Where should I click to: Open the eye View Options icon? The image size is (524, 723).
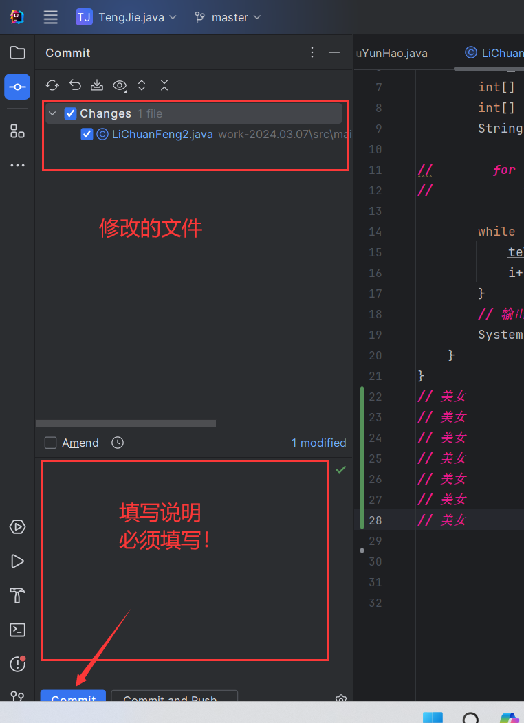120,85
